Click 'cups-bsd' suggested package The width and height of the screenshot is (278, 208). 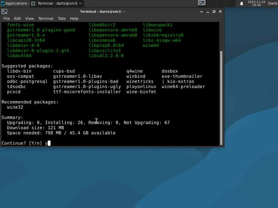(64, 71)
